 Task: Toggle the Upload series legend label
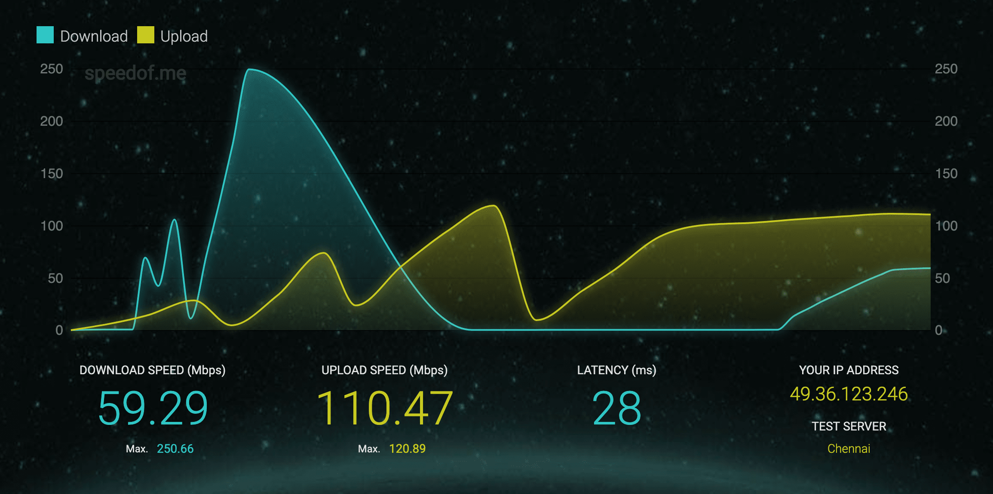184,36
